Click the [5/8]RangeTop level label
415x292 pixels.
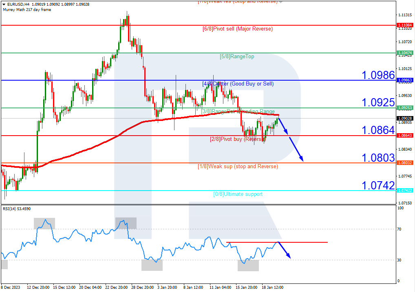click(x=237, y=57)
